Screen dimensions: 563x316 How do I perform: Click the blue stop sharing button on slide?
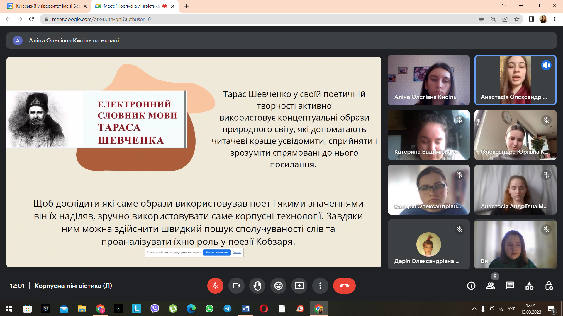(x=217, y=253)
